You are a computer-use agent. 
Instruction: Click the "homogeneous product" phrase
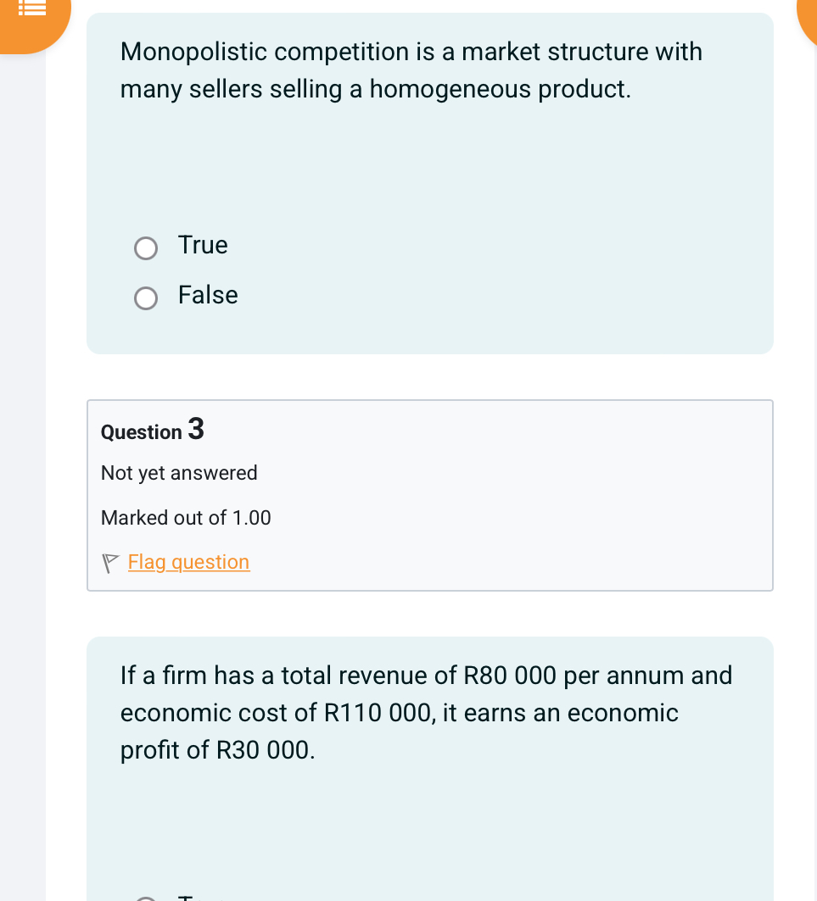(501, 89)
